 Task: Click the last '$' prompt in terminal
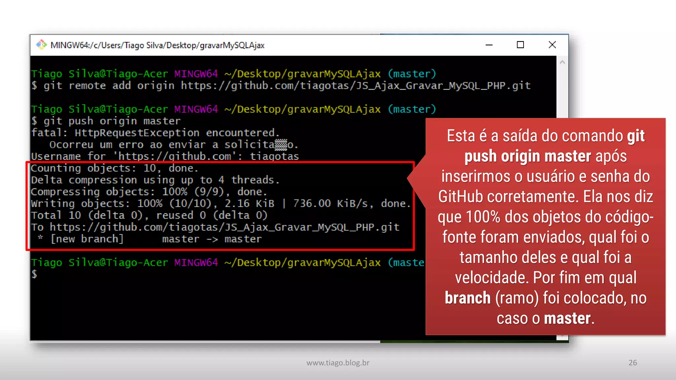(34, 274)
